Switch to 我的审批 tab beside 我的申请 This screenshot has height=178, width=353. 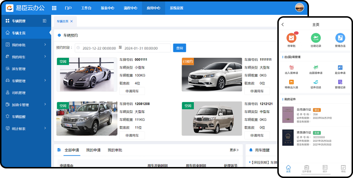click(115, 150)
